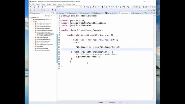Viewport: 185px width, 104px height.
Task: Collapse the src folder node
Action: (32, 21)
